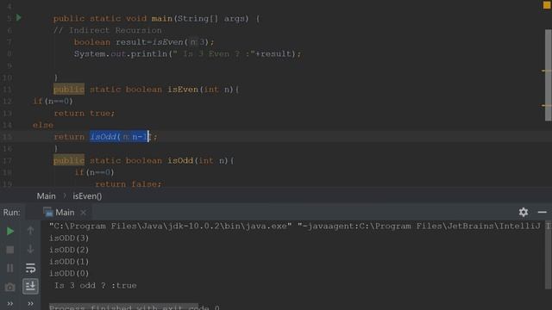Viewport: 552px width, 310px height.
Task: Click the upper warning stripe marker on the scrollbar
Action: click(546, 71)
